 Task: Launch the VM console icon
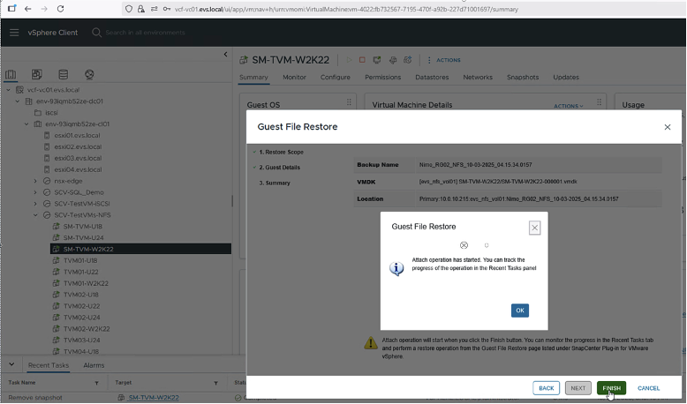tap(377, 60)
